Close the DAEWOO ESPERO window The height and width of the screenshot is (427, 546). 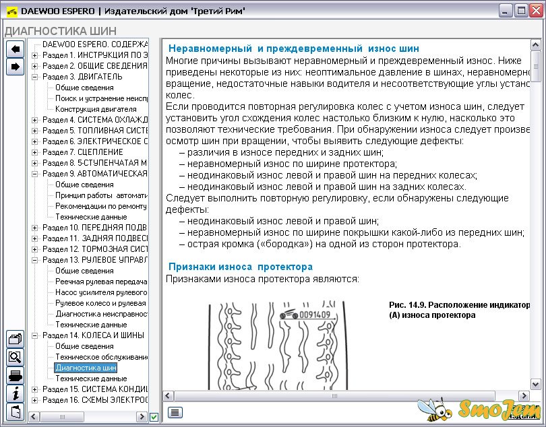click(537, 11)
